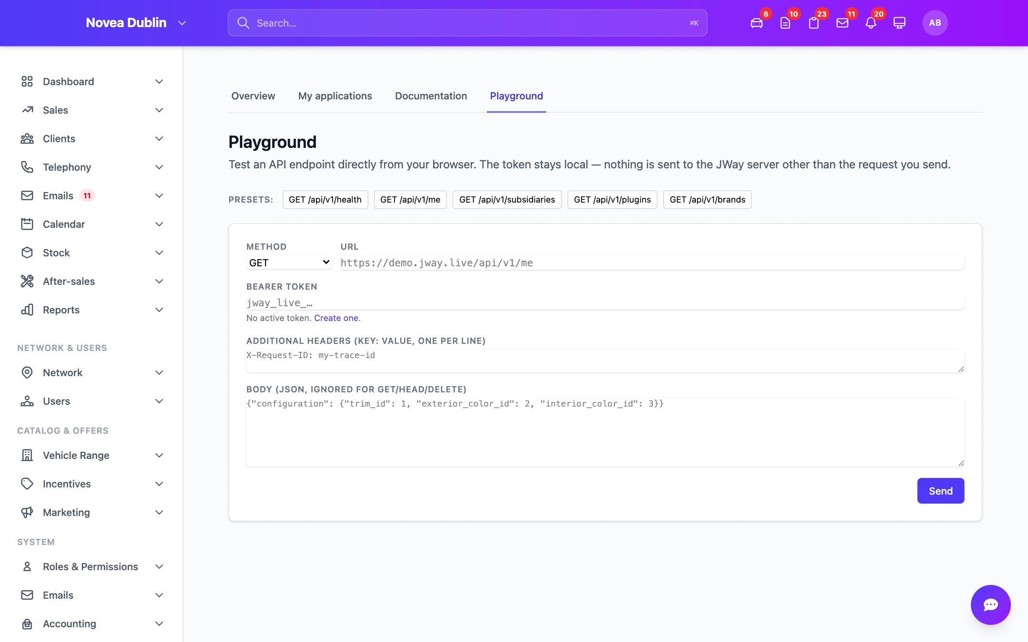The width and height of the screenshot is (1028, 642).
Task: Click the Emails 11 envelope icon in sidebar
Action: [x=27, y=195]
